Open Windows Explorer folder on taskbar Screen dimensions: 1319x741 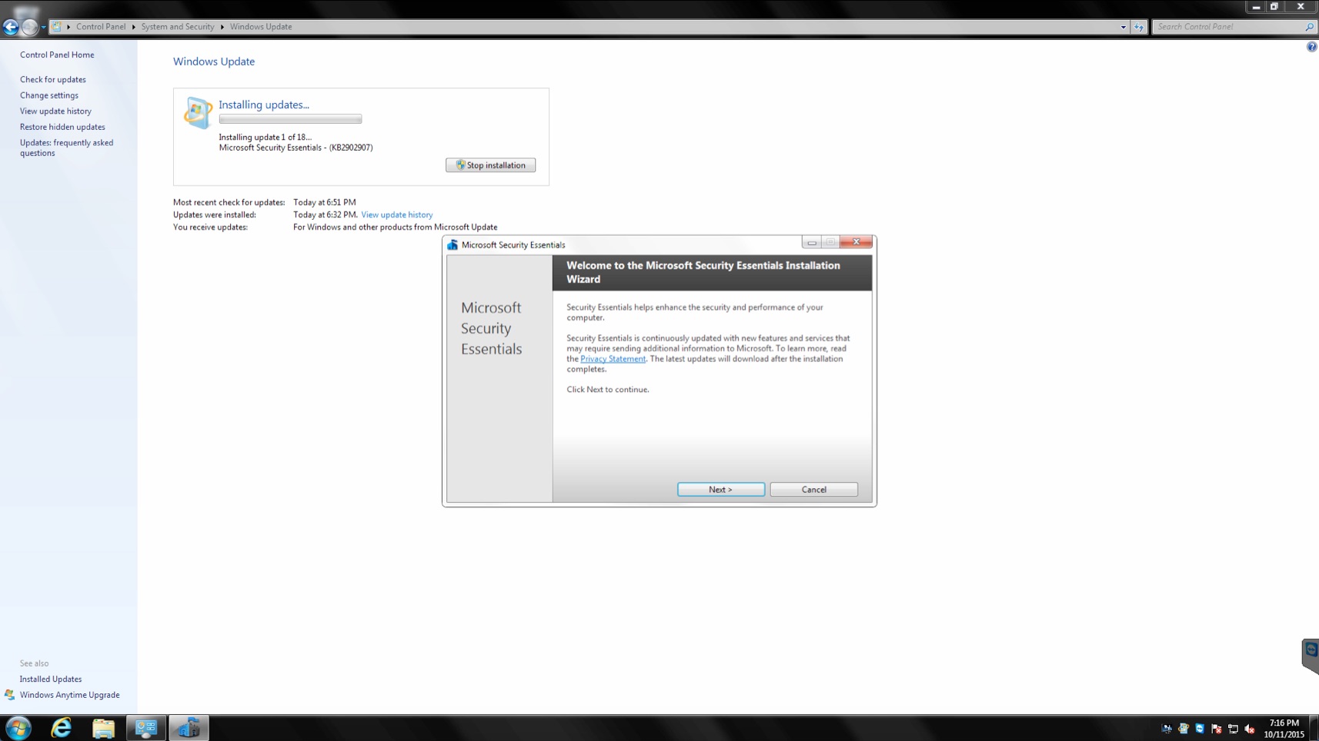(x=103, y=727)
